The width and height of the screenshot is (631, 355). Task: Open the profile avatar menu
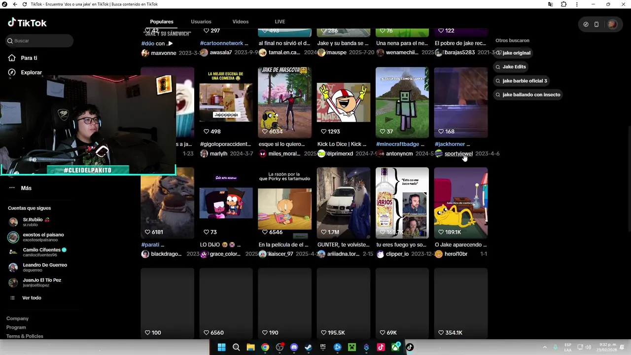tap(612, 24)
